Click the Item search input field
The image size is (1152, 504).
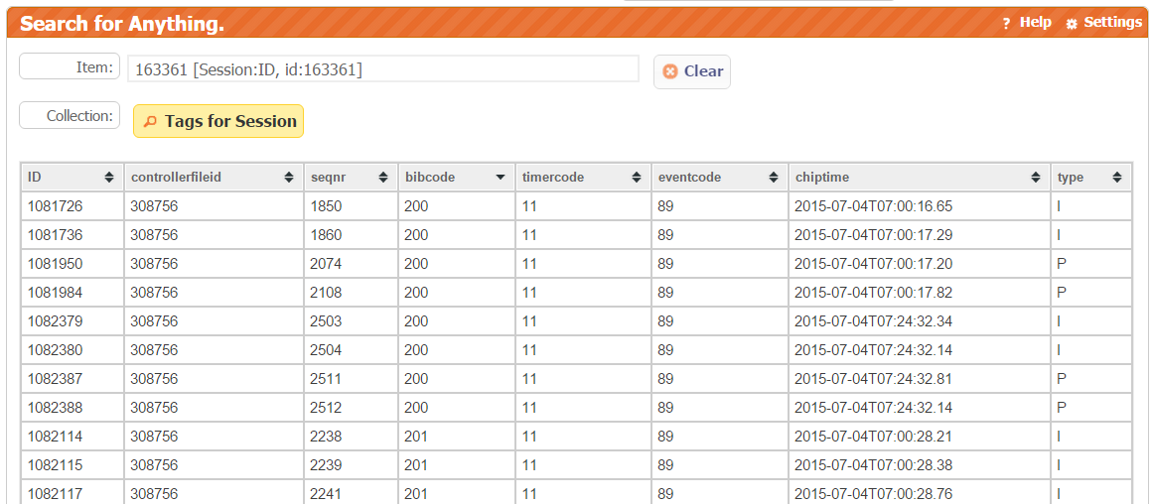click(x=383, y=69)
